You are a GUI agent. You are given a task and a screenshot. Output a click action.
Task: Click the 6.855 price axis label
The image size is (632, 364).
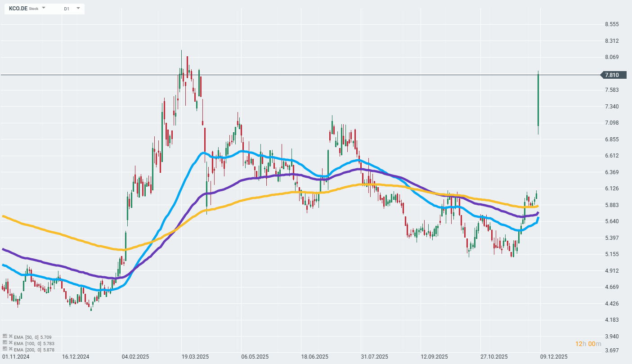[x=612, y=139]
